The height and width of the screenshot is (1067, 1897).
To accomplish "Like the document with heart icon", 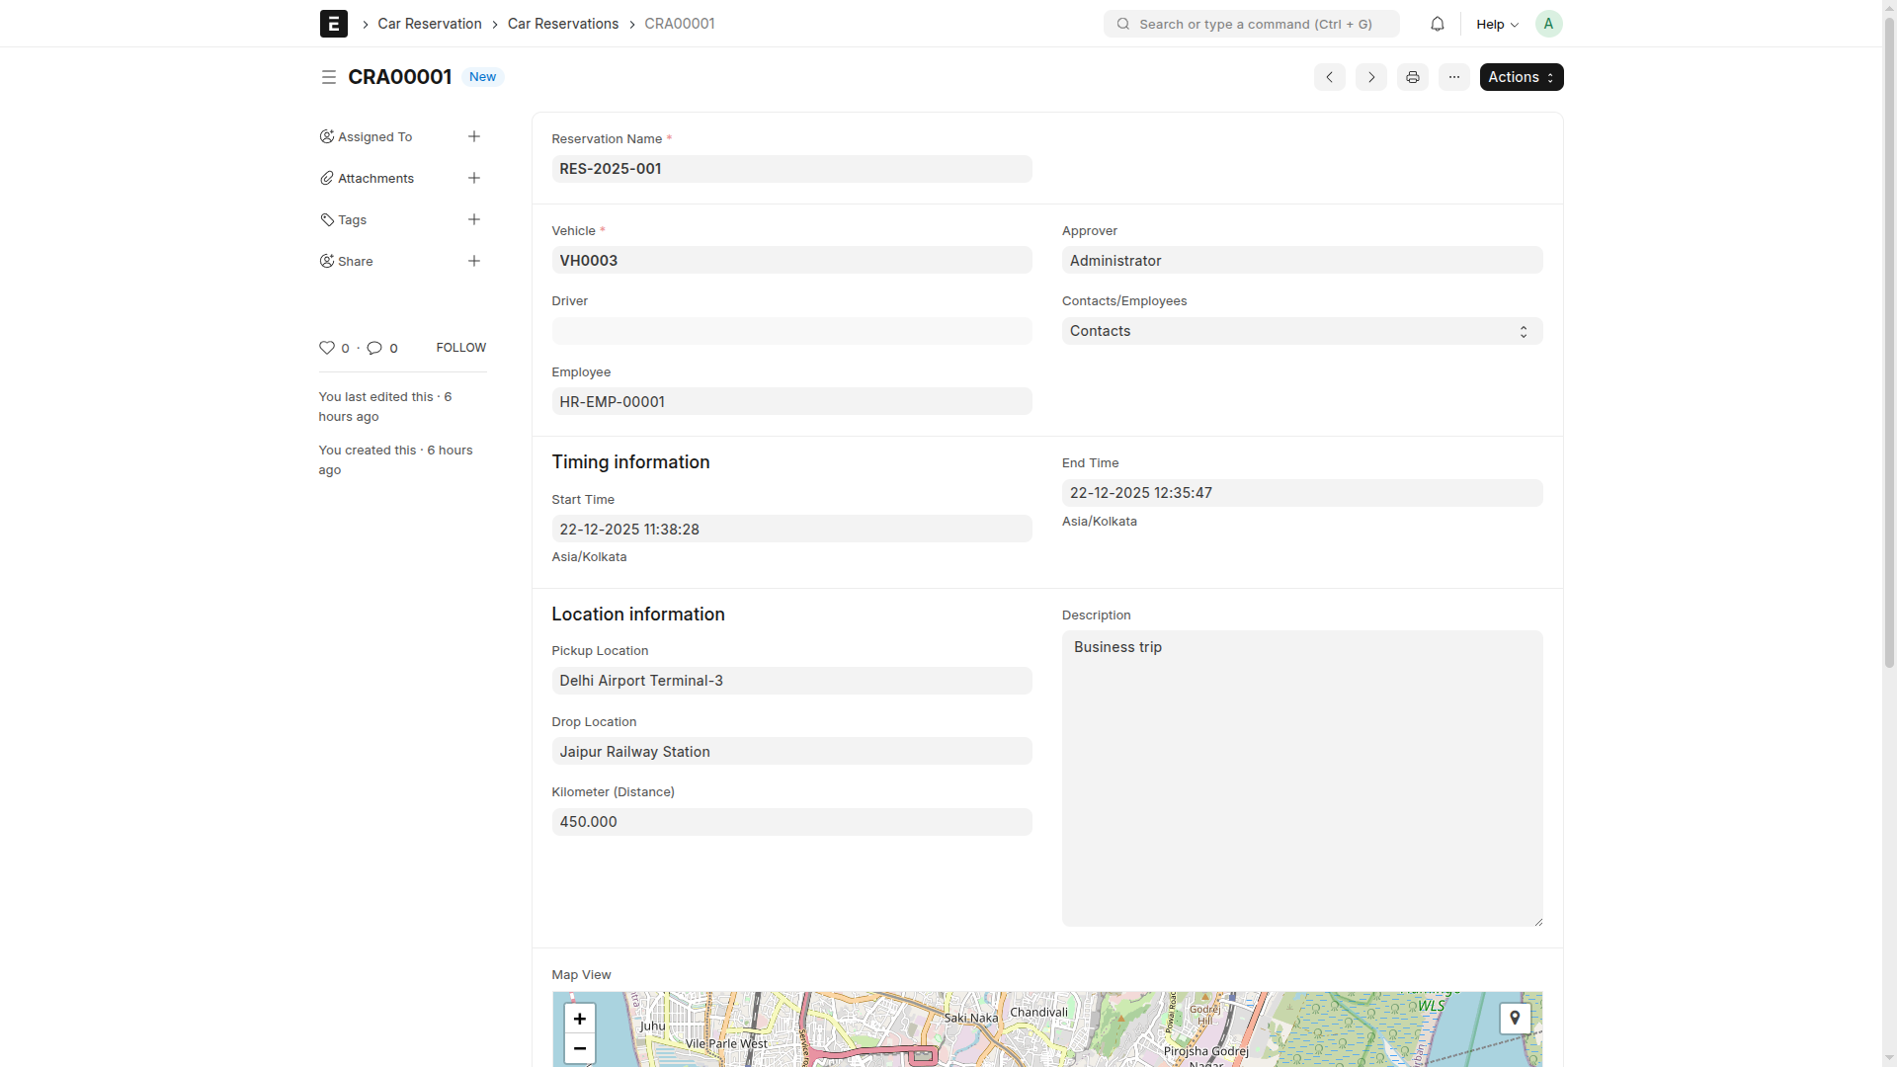I will tap(327, 348).
